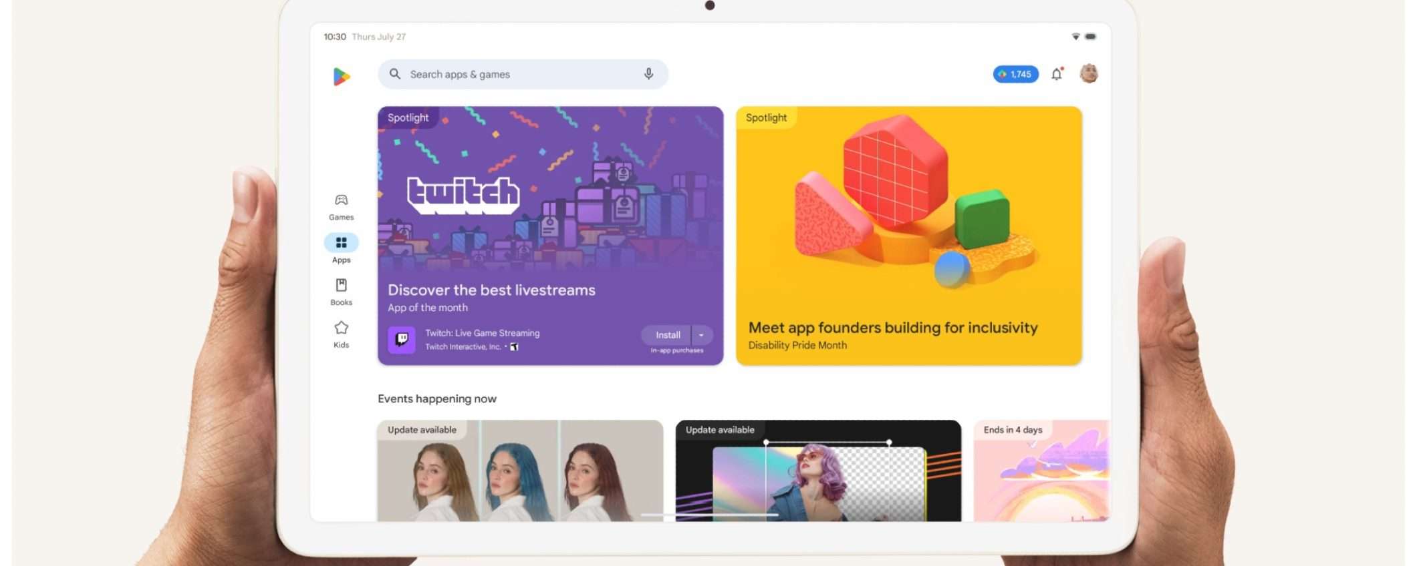
Task: Go to the Books section
Action: pos(341,292)
